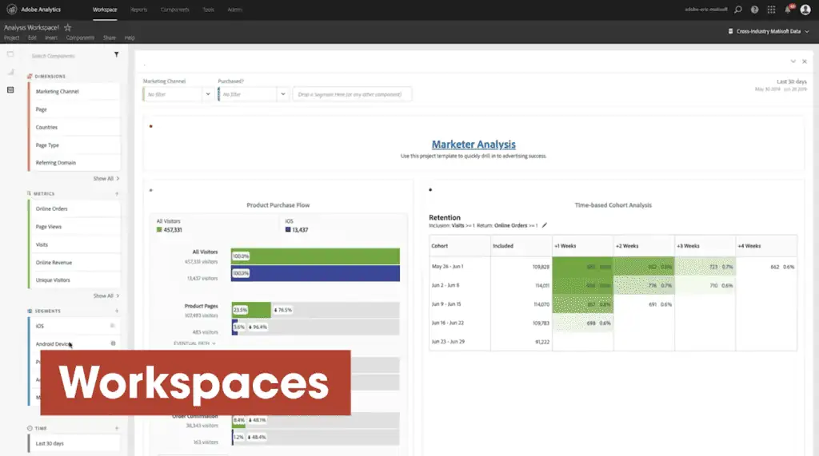Select the Marketing Channel dimension
This screenshot has width=819, height=456.
(74, 91)
